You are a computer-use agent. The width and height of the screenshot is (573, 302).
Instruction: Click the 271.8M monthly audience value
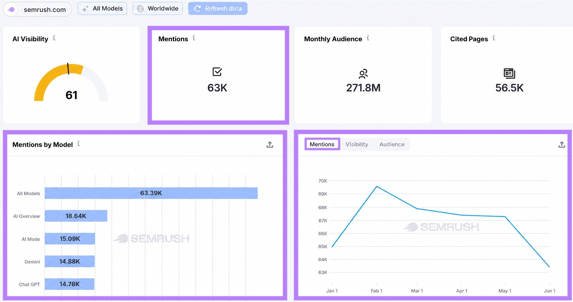[x=363, y=88]
